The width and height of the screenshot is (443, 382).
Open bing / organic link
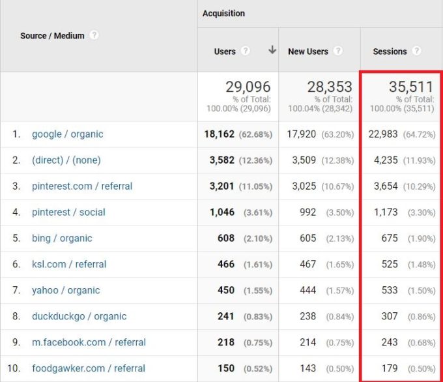click(x=62, y=238)
